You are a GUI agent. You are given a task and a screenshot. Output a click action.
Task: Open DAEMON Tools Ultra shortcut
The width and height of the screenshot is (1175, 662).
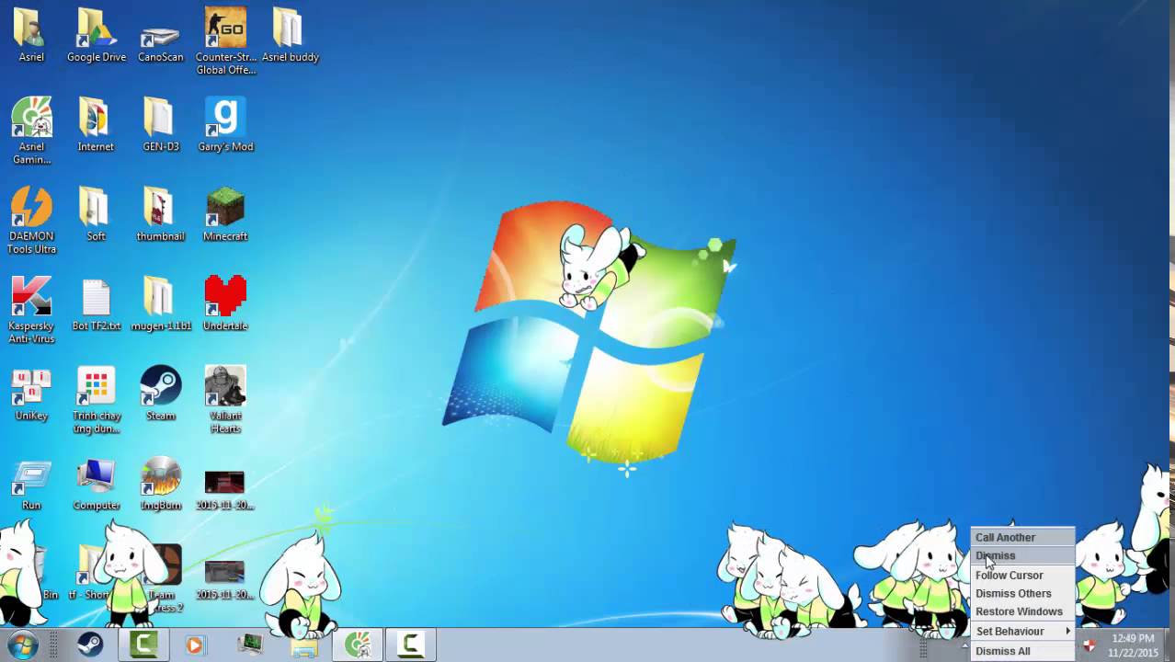point(31,221)
